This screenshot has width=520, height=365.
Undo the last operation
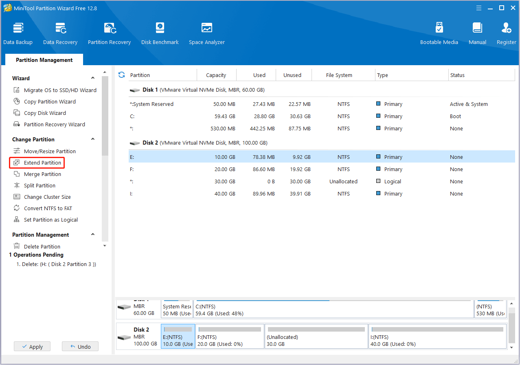click(x=80, y=347)
